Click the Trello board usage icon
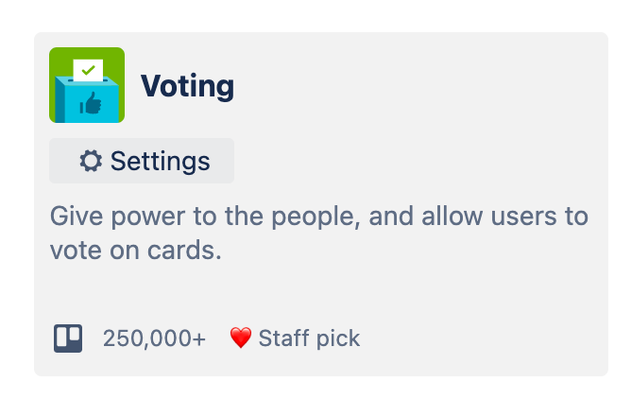This screenshot has width=631, height=399. (x=68, y=338)
